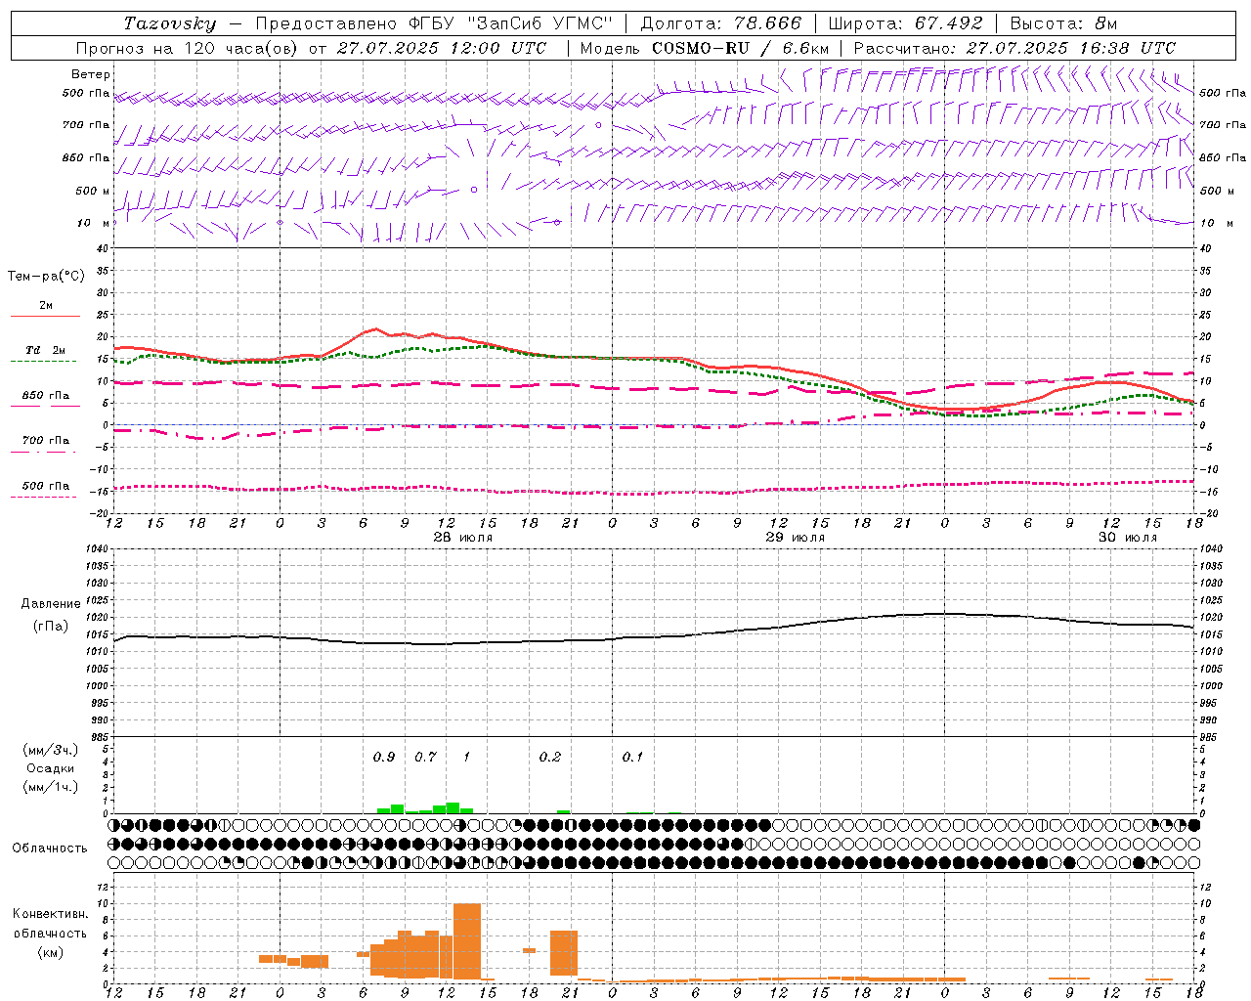
Task: Click the "Ветер" wind panel label
Action: click(91, 74)
